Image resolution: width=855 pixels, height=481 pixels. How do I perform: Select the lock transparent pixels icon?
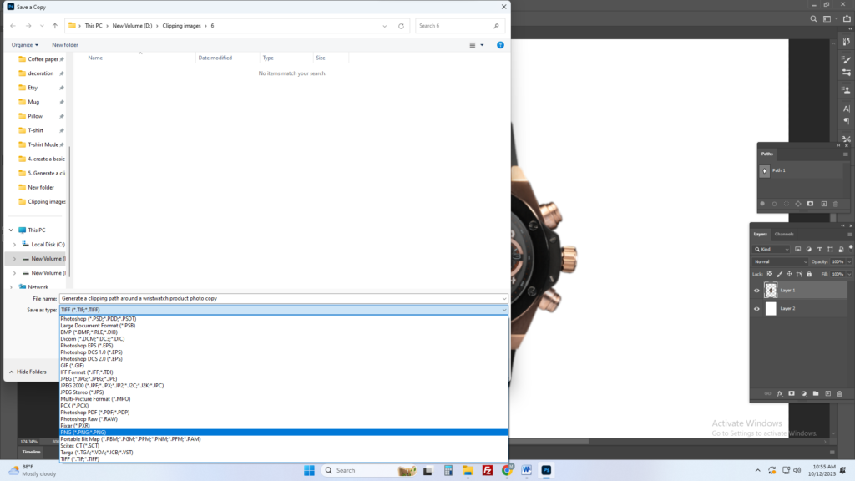point(770,274)
